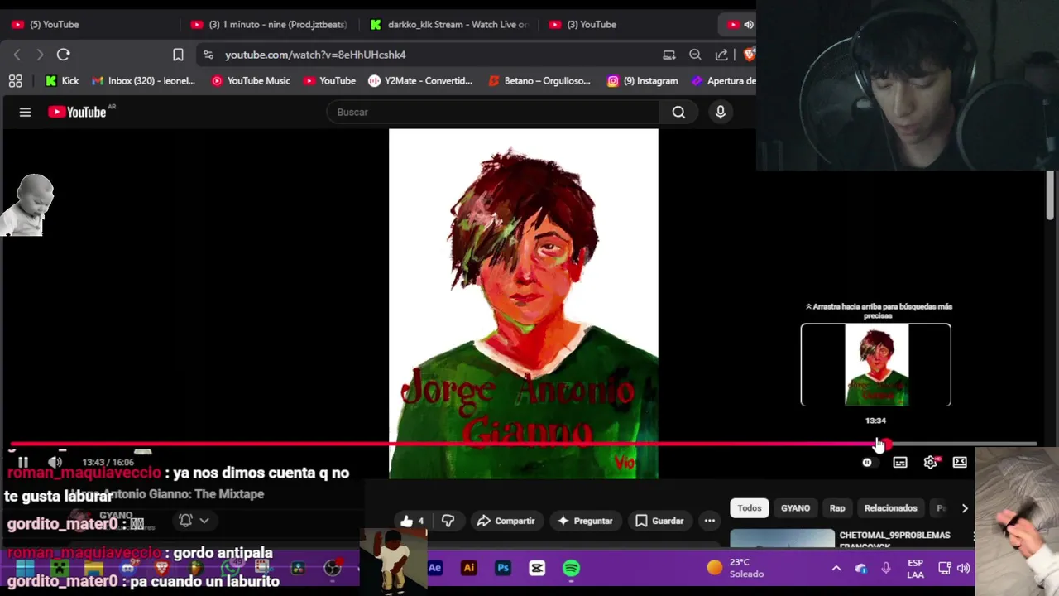Bookmark this page
The width and height of the screenshot is (1059, 596).
pyautogui.click(x=178, y=55)
